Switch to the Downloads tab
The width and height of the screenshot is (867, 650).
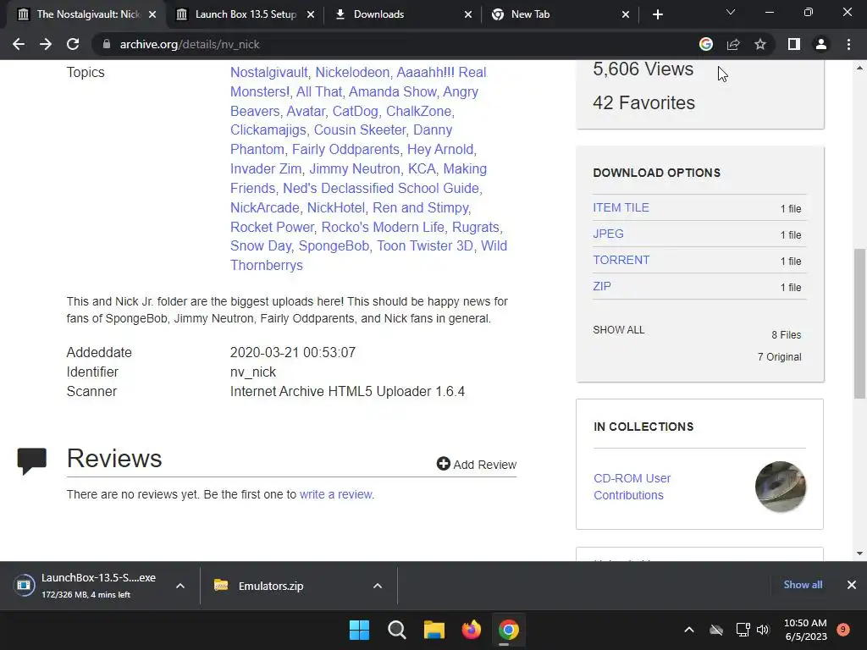402,14
